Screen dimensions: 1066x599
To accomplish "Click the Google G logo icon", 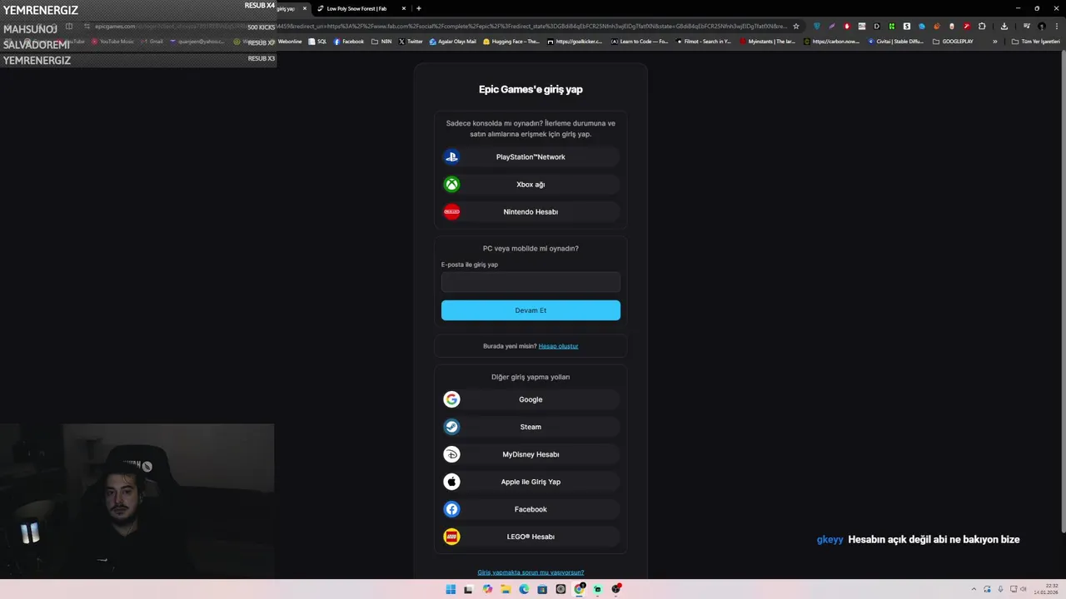I will click(x=451, y=399).
